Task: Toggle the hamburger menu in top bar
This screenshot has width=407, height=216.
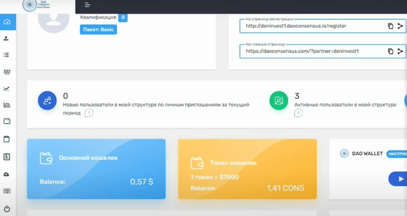Action: [88, 5]
